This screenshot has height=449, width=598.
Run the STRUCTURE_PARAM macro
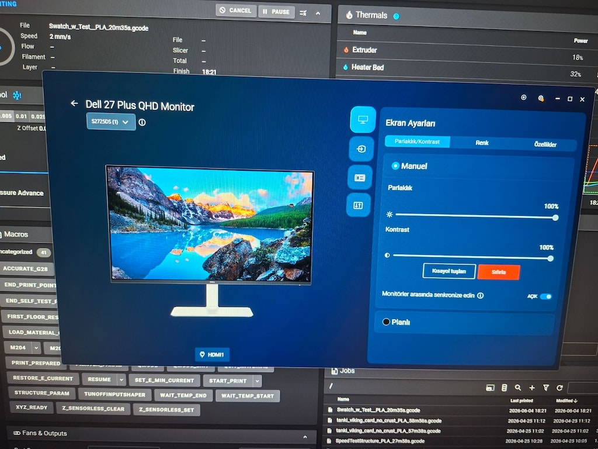[x=42, y=392]
